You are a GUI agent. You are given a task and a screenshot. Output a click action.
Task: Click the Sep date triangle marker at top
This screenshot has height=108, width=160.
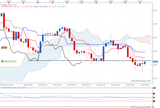tap(38, 3)
